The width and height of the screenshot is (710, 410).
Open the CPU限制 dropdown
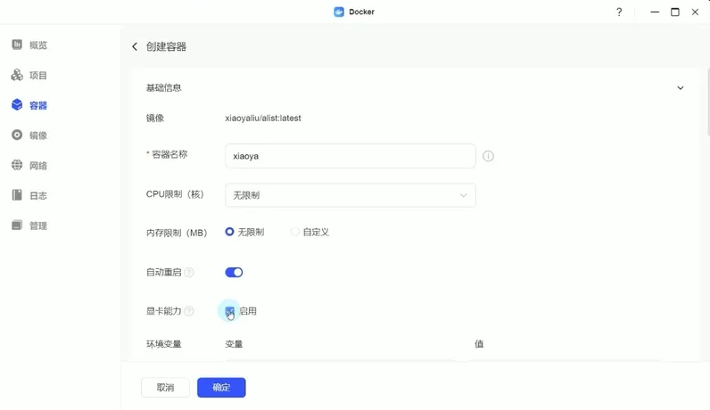click(351, 195)
